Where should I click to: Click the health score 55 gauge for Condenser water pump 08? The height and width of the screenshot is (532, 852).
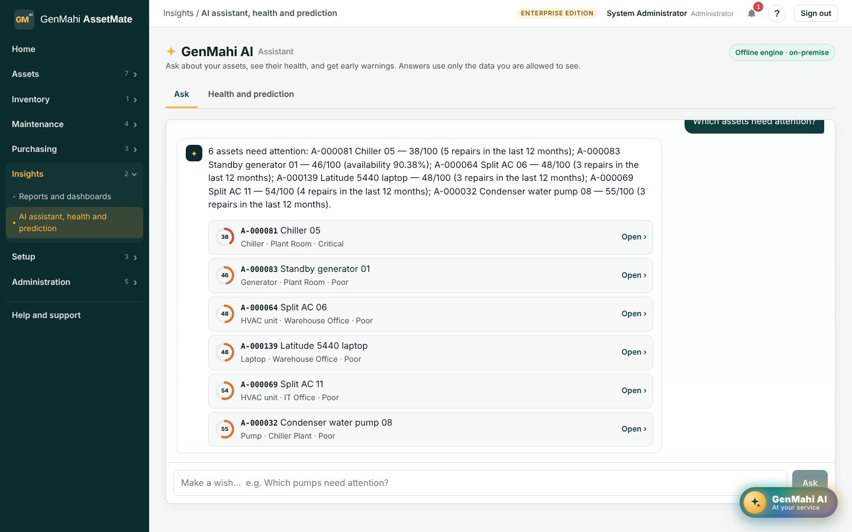pyautogui.click(x=225, y=429)
